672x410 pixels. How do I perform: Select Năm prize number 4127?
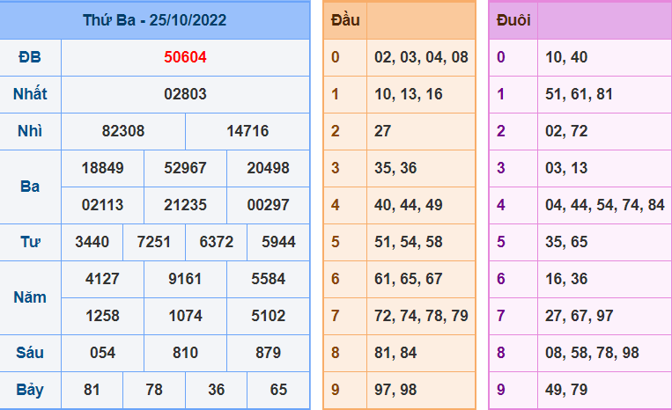click(102, 279)
